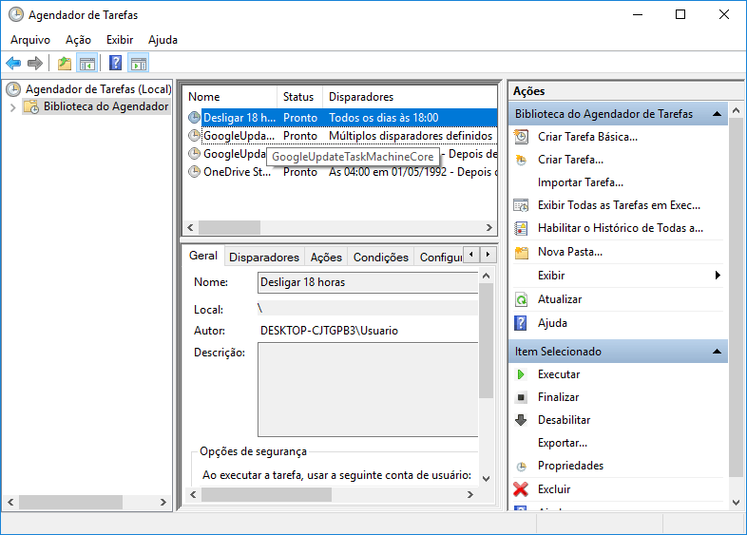The image size is (747, 535).
Task: Click the green Atualizar refresh icon
Action: 521,299
